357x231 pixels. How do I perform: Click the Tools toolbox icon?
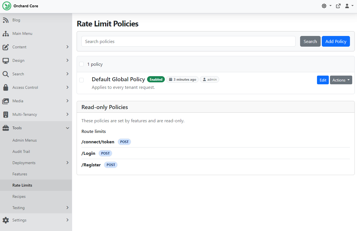click(6, 128)
